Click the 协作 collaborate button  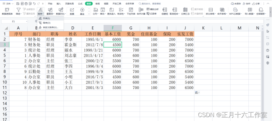[246, 4]
